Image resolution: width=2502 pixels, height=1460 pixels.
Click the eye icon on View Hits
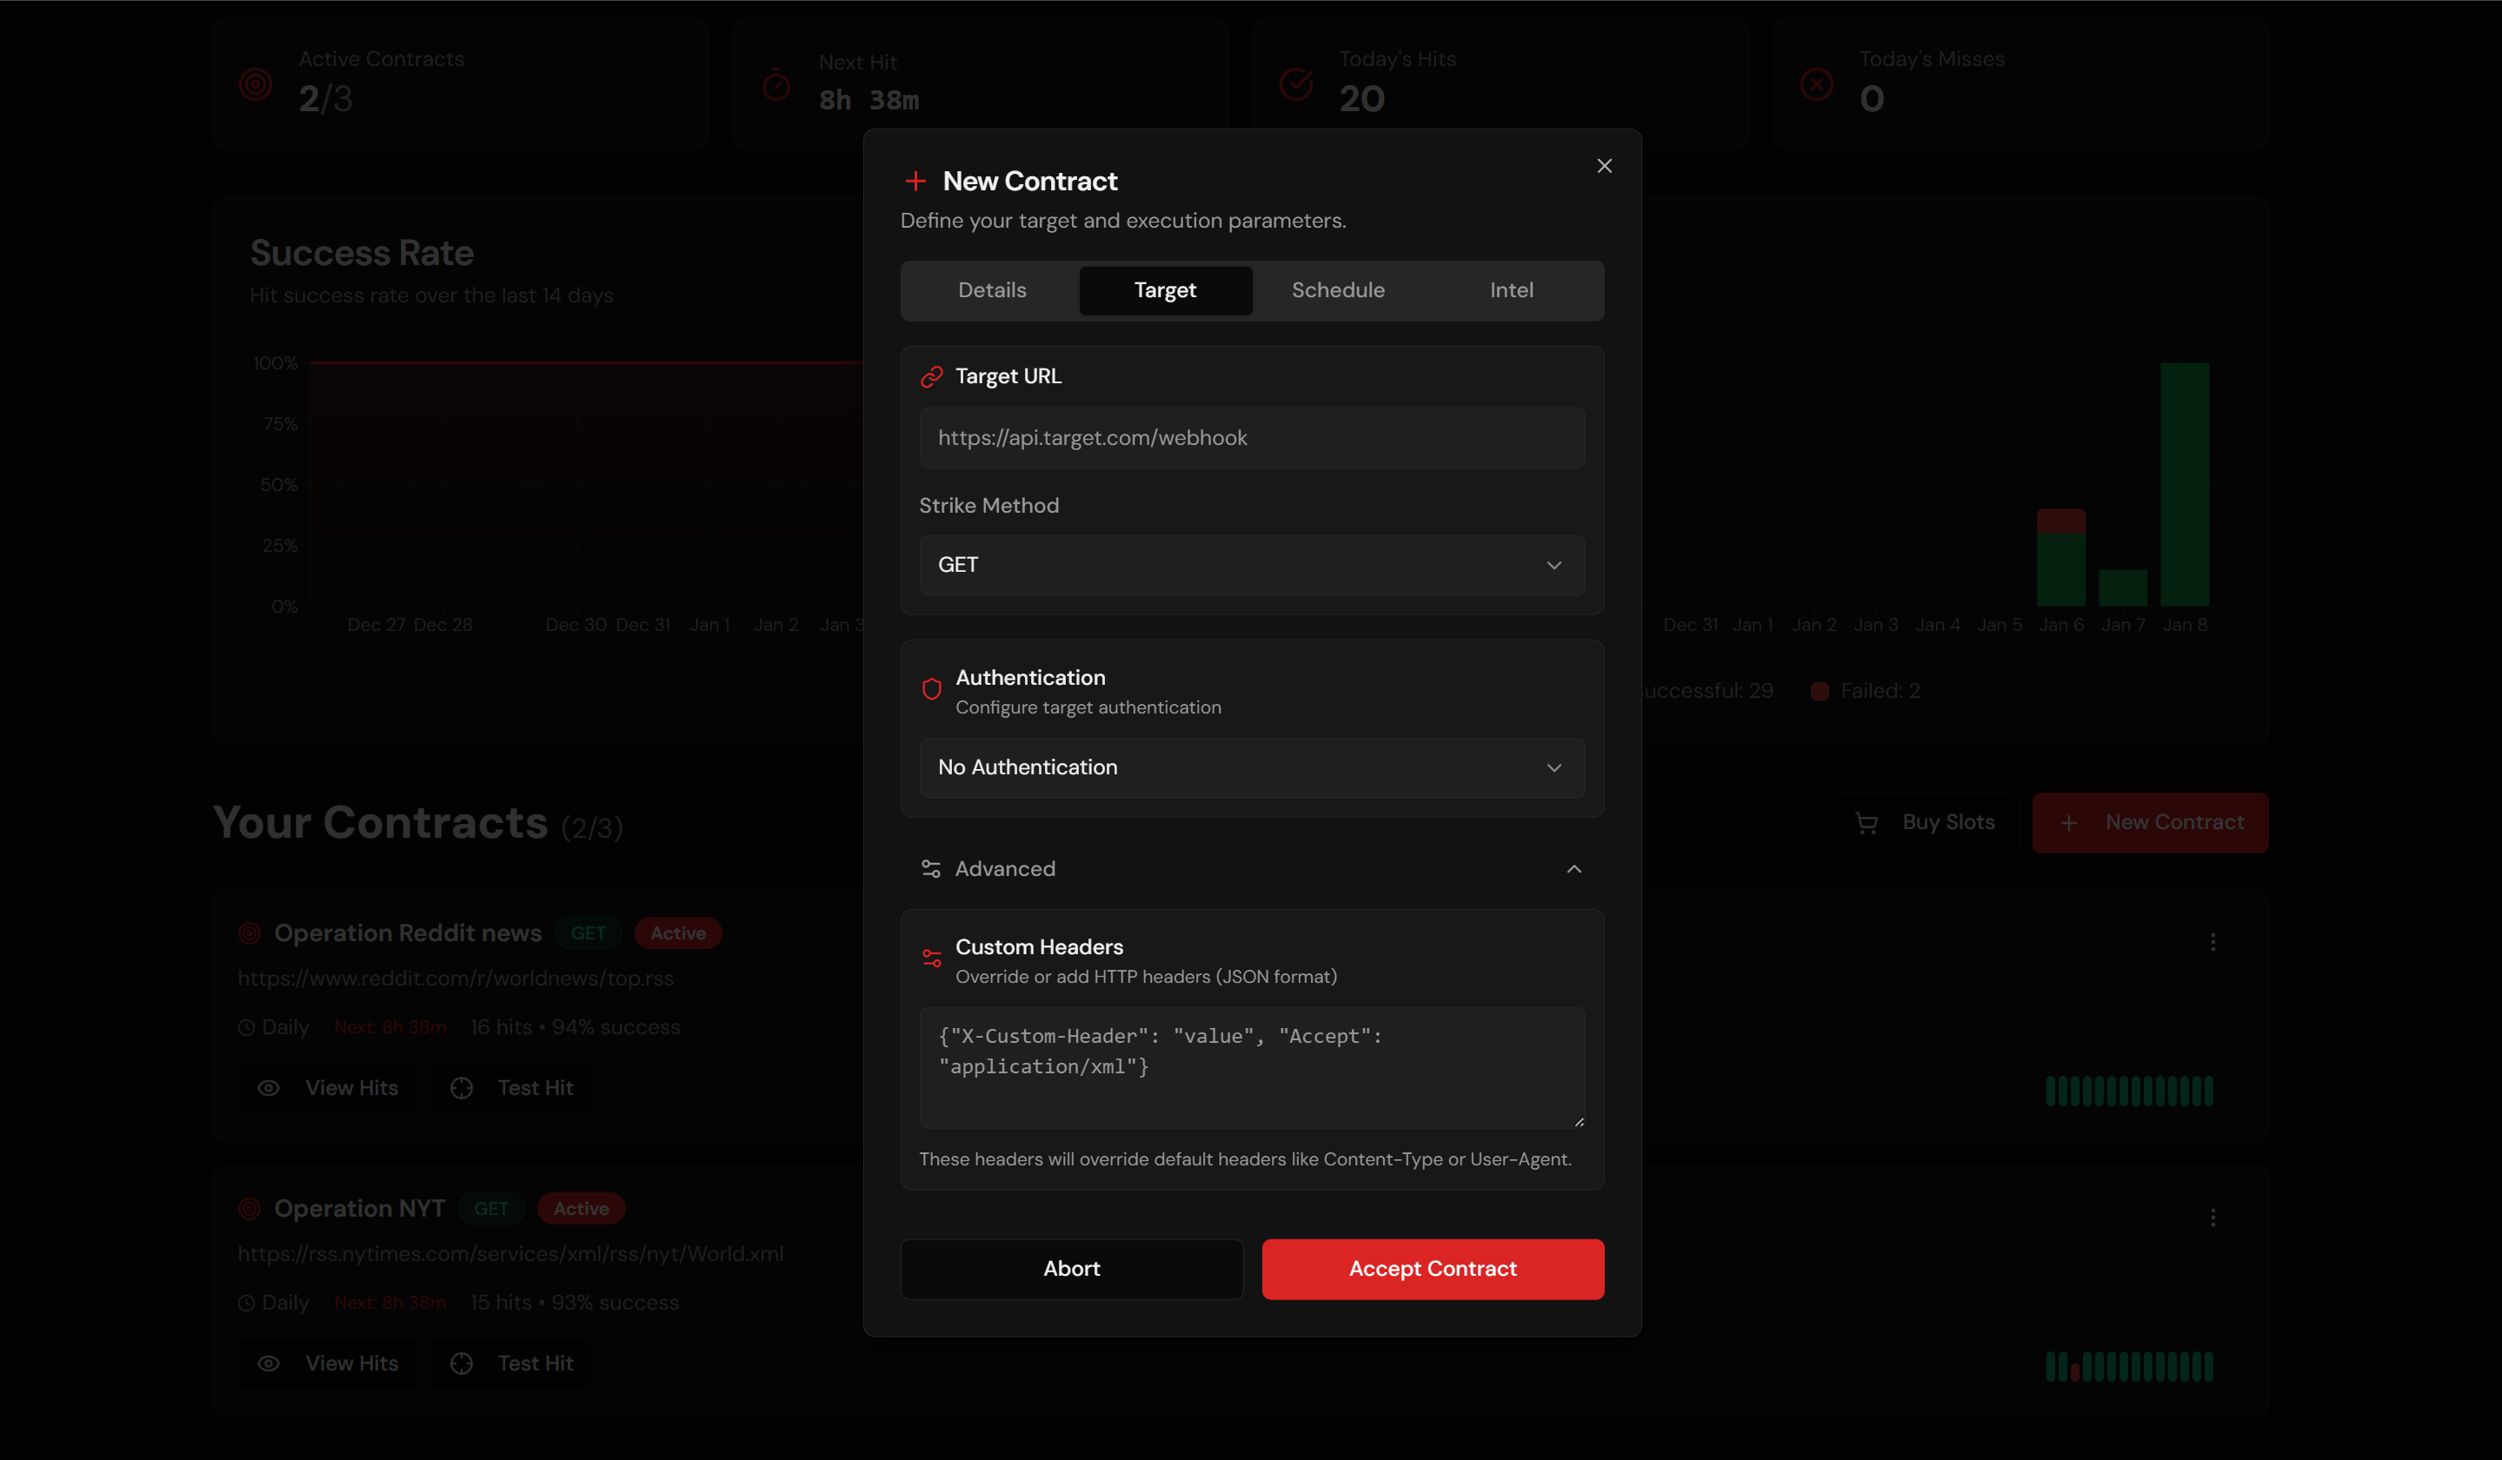coord(268,1088)
